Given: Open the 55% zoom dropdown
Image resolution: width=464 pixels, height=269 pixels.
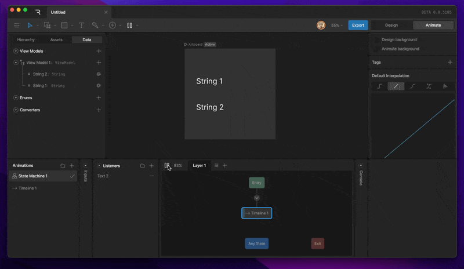Looking at the screenshot, I should (337, 26).
